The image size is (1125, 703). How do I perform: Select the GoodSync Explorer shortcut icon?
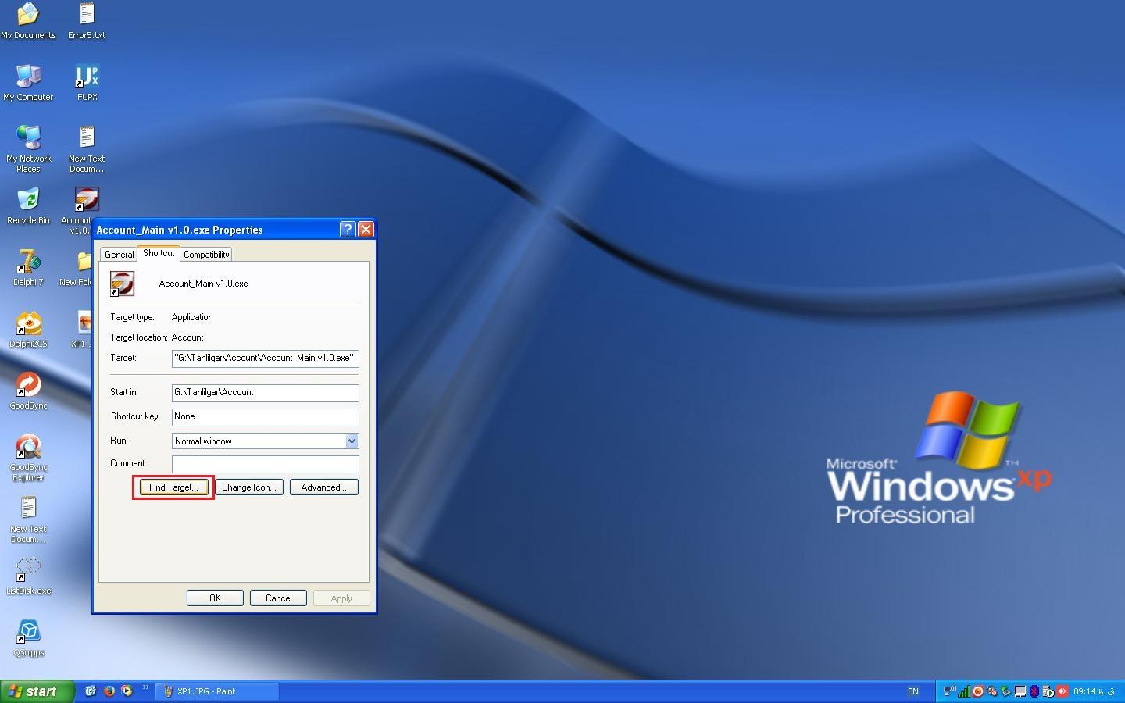28,446
